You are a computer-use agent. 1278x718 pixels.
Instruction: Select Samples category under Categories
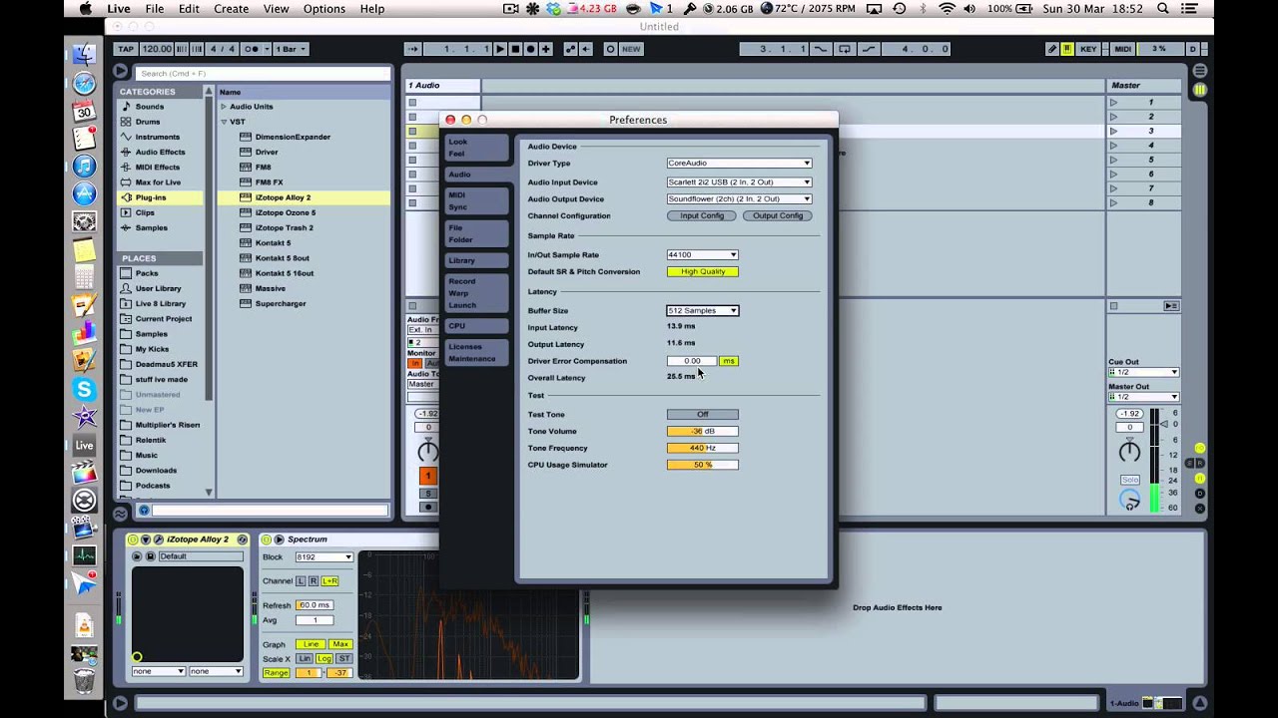coord(152,227)
